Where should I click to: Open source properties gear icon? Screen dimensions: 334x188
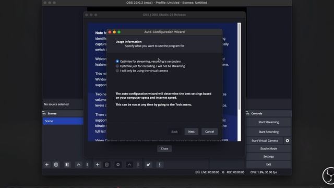point(118,164)
